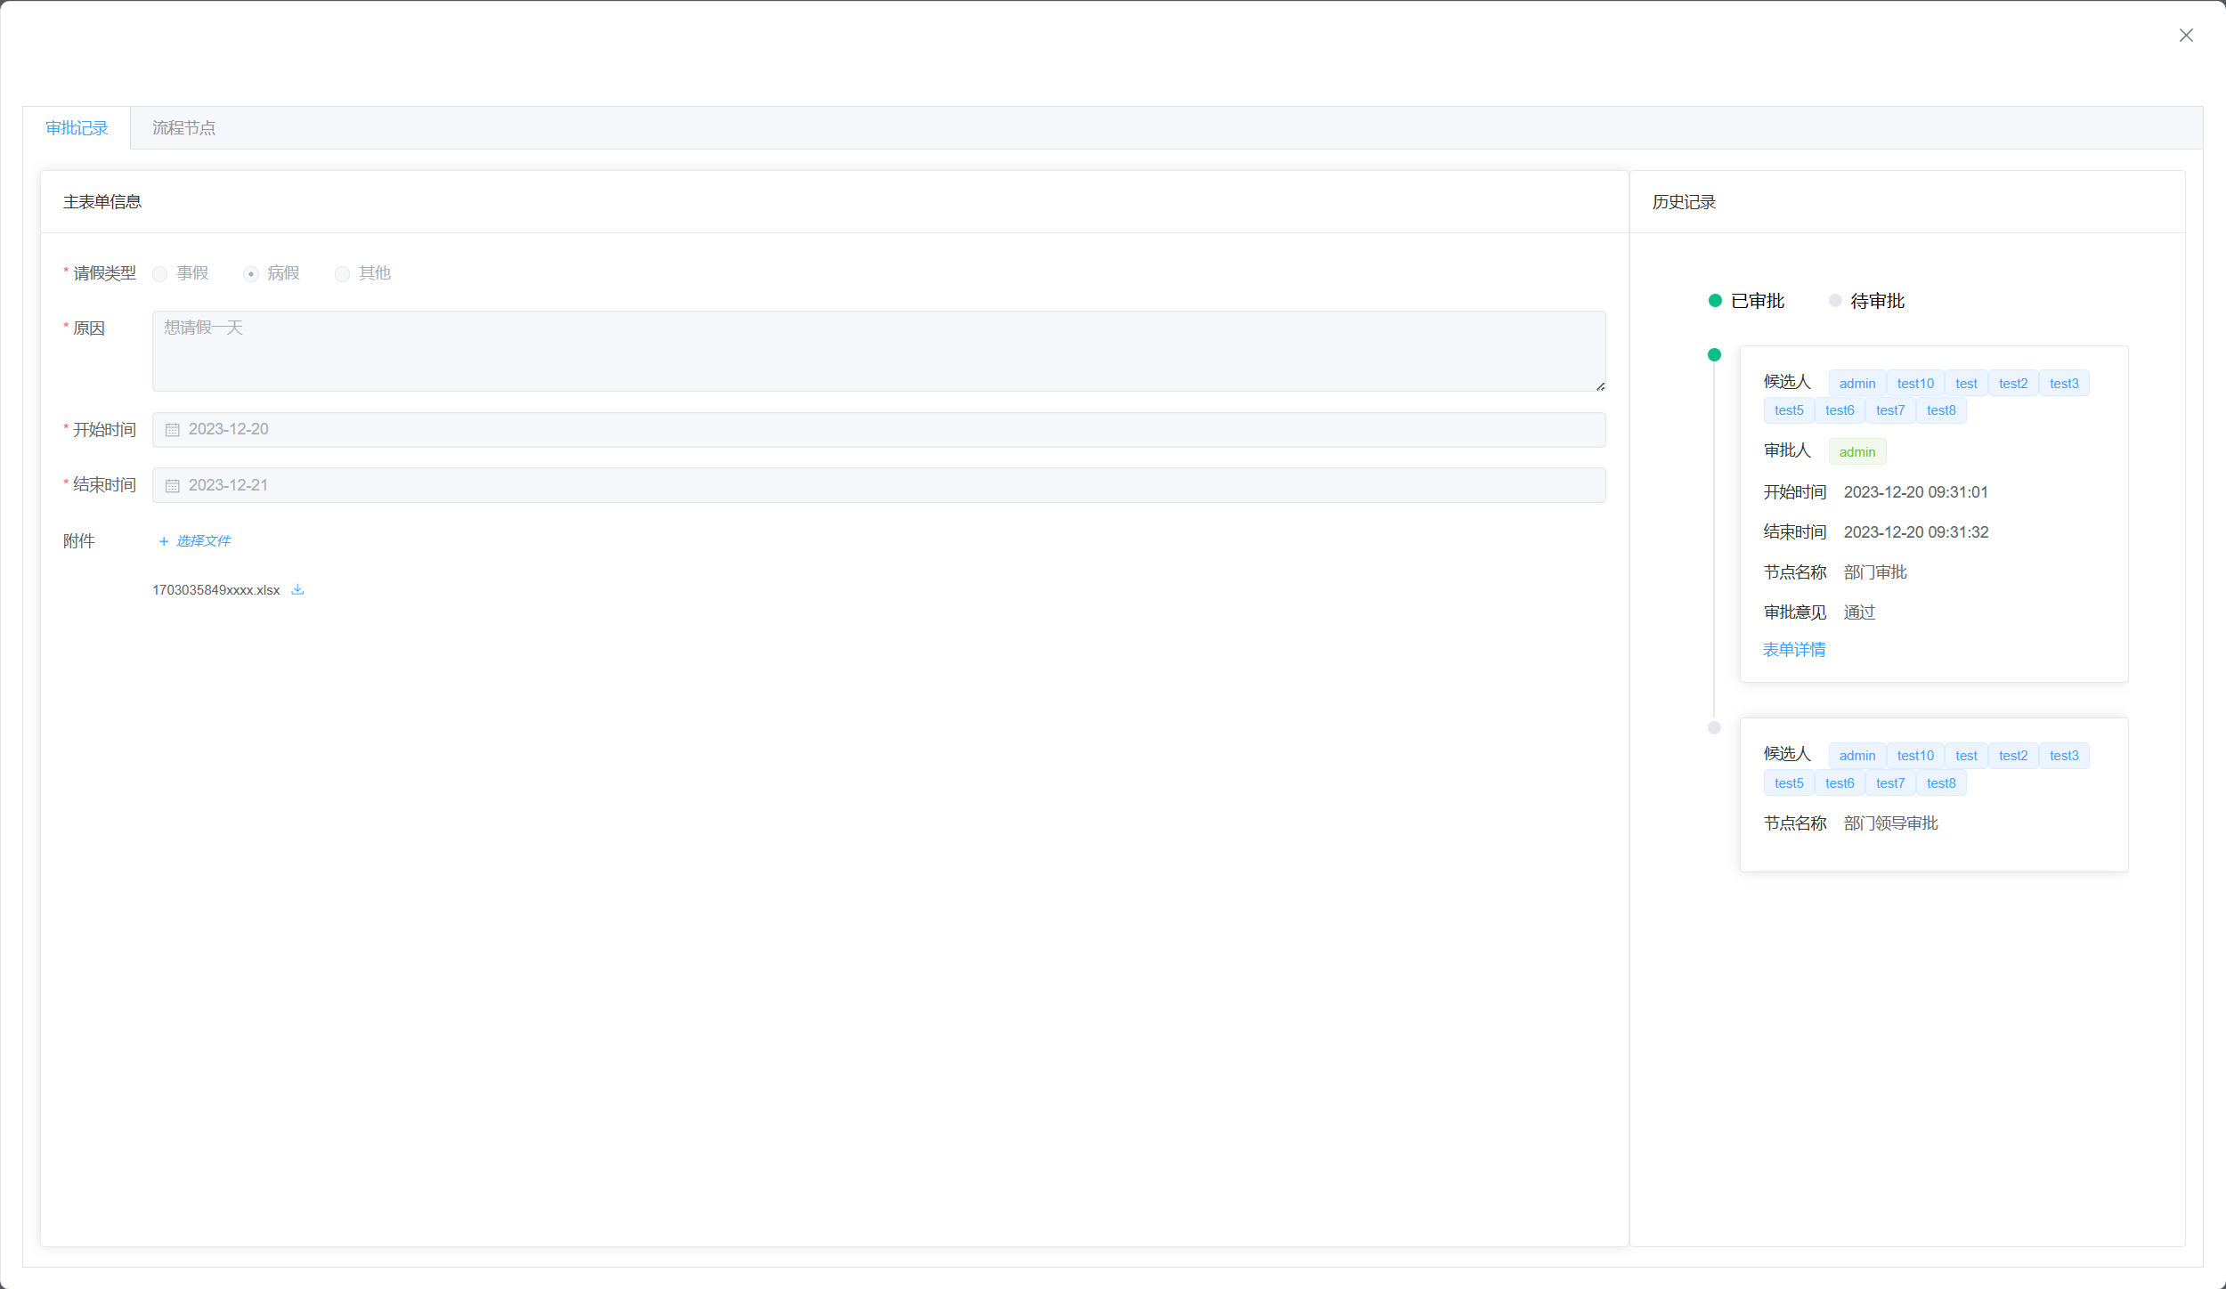Click the resize handle of 原因 textarea
Screen dimensions: 2226x1289
tap(1600, 386)
